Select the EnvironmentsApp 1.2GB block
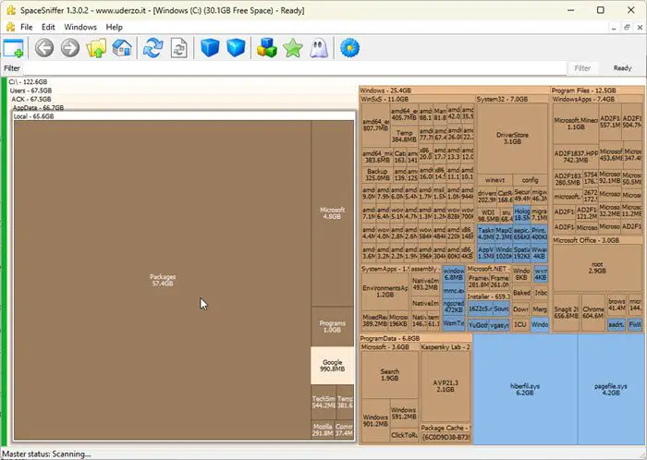This screenshot has width=647, height=460. pyautogui.click(x=385, y=291)
